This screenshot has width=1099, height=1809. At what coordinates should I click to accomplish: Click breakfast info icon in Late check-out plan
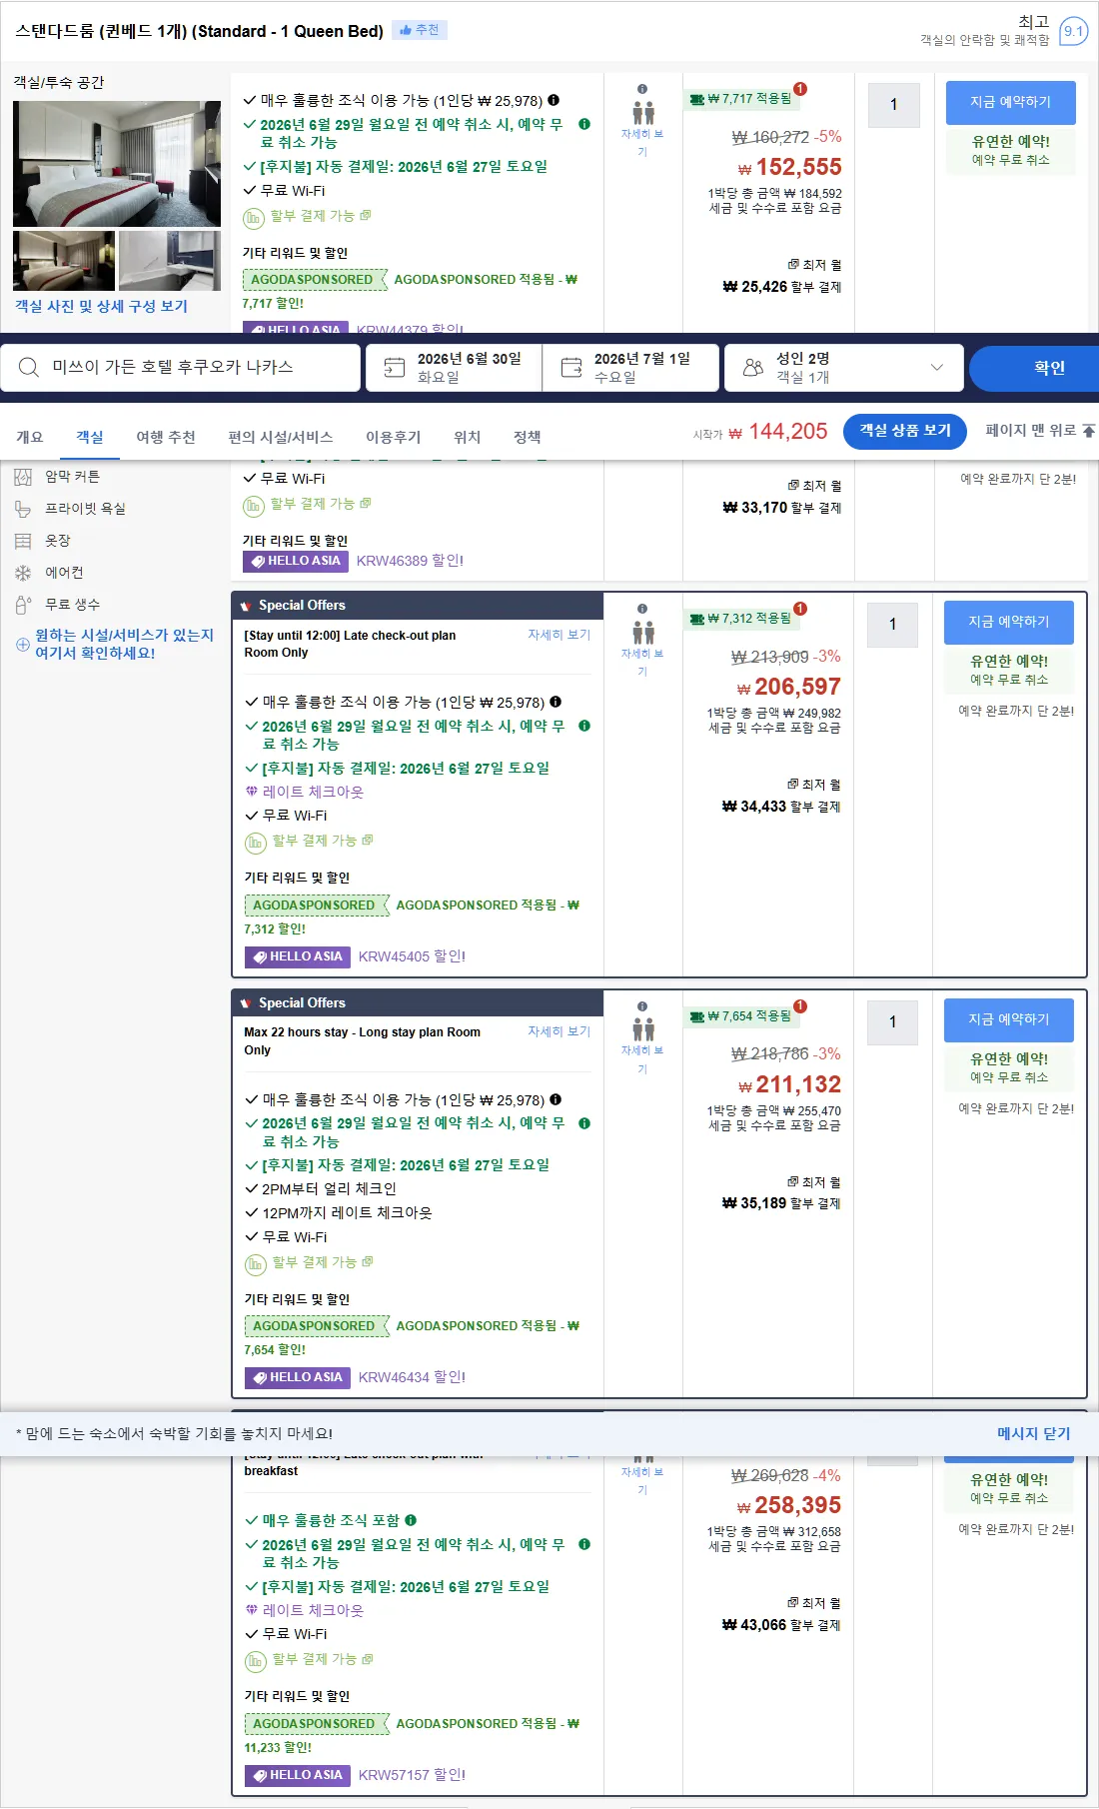click(555, 702)
